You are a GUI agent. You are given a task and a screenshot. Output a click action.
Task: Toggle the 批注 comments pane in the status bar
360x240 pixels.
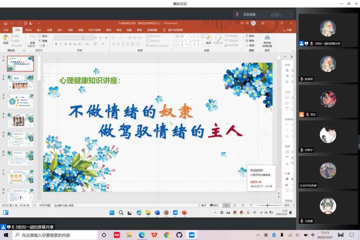[x=214, y=205]
